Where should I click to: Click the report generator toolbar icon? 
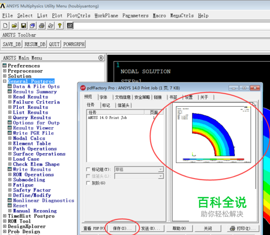(51, 25)
